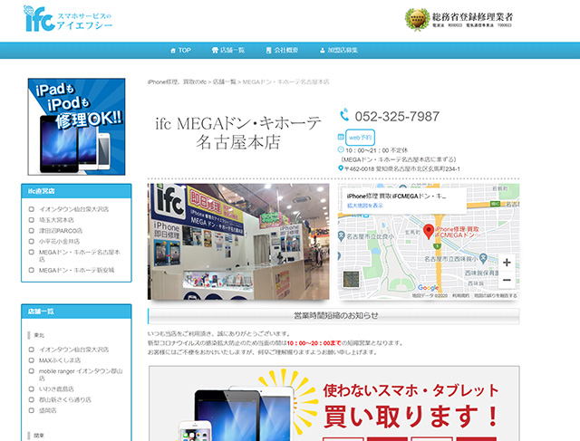The height and width of the screenshot is (441, 580).
Task: Follow breadcrumb link 店舗一覧
Action: pos(224,81)
